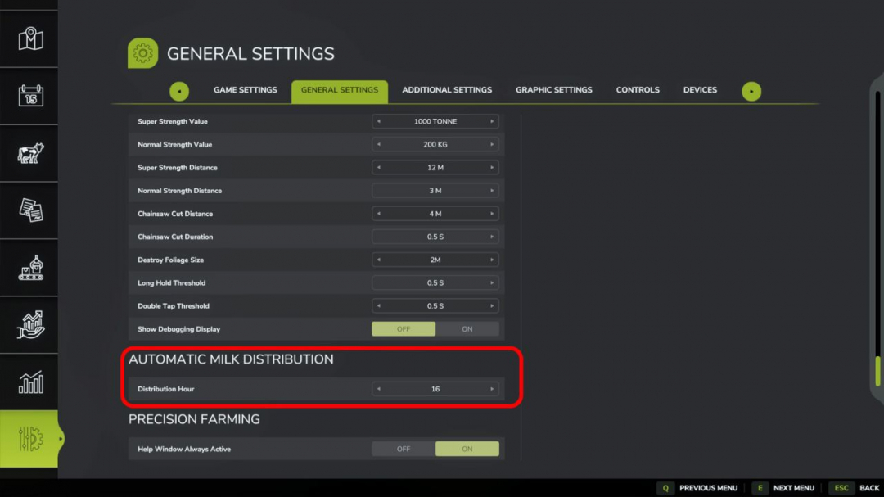Expand the Chainsaw Cut Distance selector right arrow

point(494,213)
